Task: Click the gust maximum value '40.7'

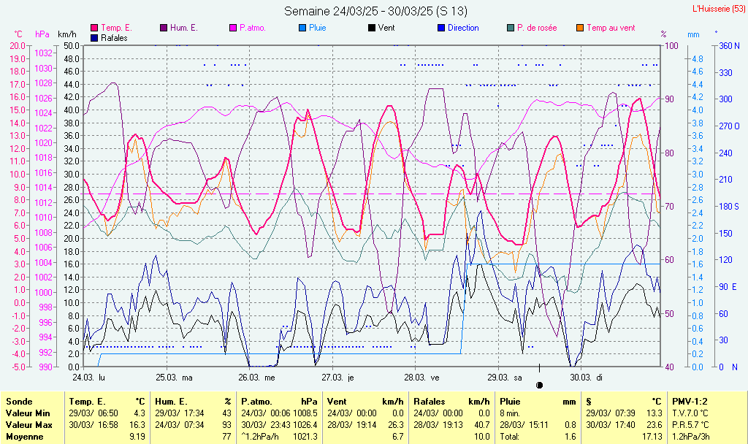Action: coord(482,424)
